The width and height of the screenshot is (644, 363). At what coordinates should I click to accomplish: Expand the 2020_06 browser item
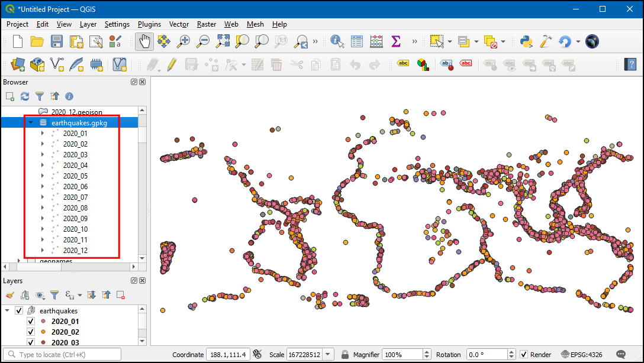click(43, 186)
